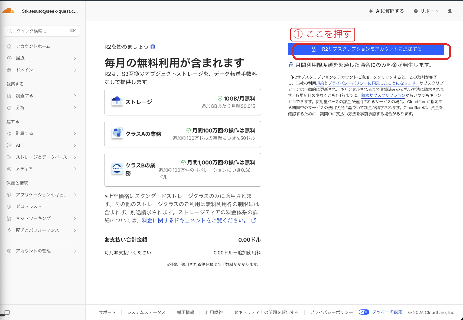The height and width of the screenshot is (320, 463).
Task: Open システムステータス footer link
Action: [x=146, y=312]
